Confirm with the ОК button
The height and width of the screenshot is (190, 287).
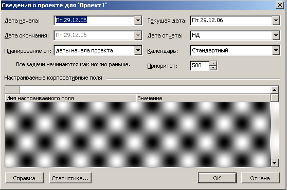click(x=217, y=178)
